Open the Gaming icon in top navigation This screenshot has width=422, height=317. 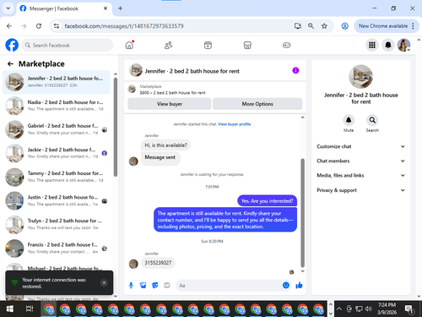pos(286,45)
